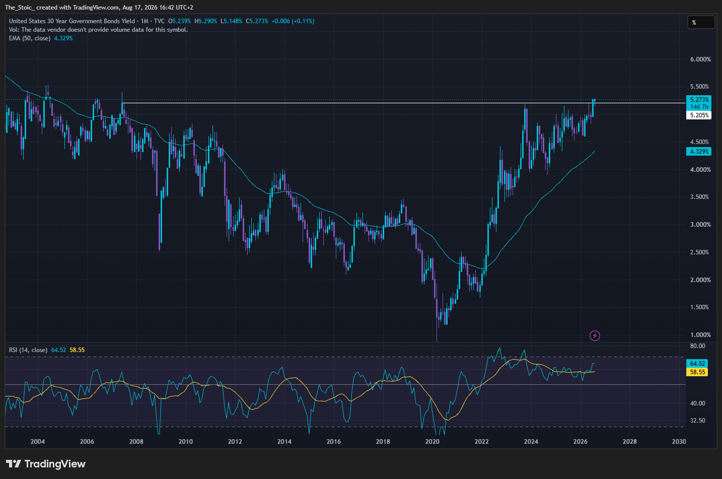Click the purple lightning bolt event icon

coord(595,335)
